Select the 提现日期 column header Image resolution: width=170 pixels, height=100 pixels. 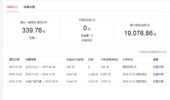coord(14,60)
